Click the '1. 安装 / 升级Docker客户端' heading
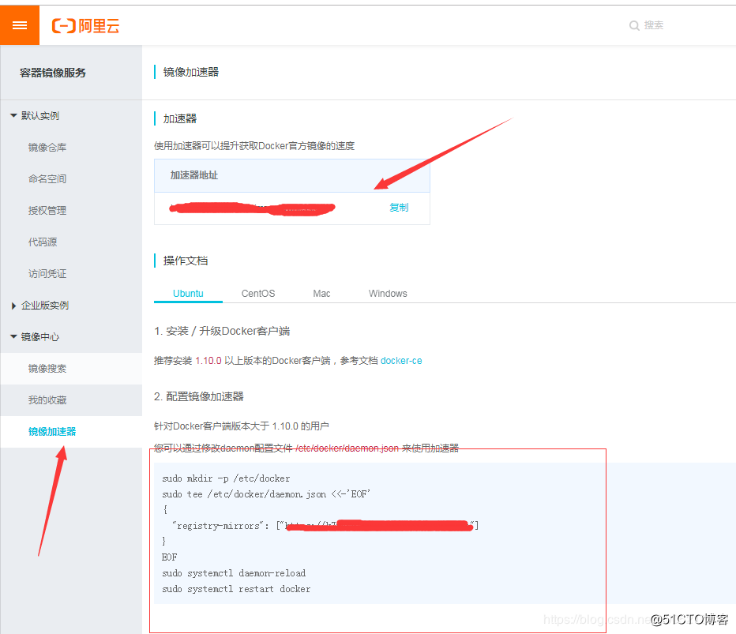The image size is (736, 634). tap(222, 331)
